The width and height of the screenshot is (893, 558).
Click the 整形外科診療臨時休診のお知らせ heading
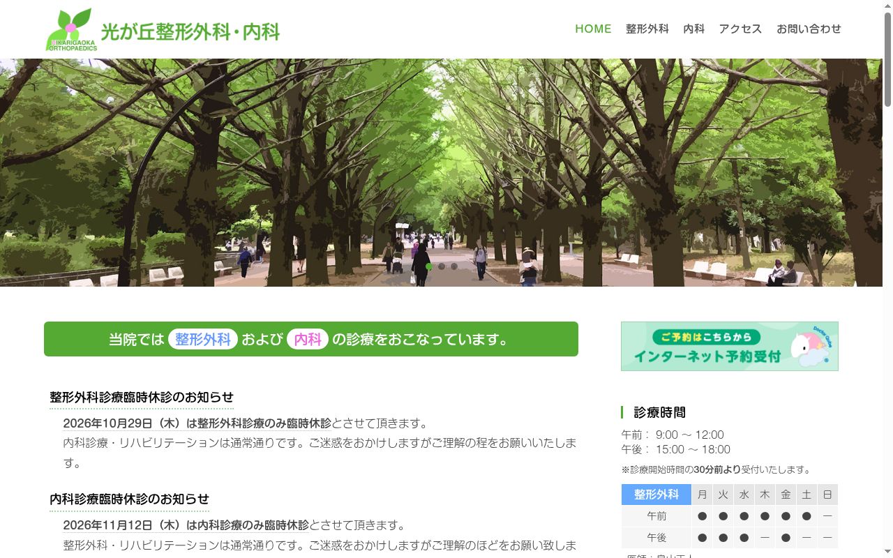tap(142, 398)
